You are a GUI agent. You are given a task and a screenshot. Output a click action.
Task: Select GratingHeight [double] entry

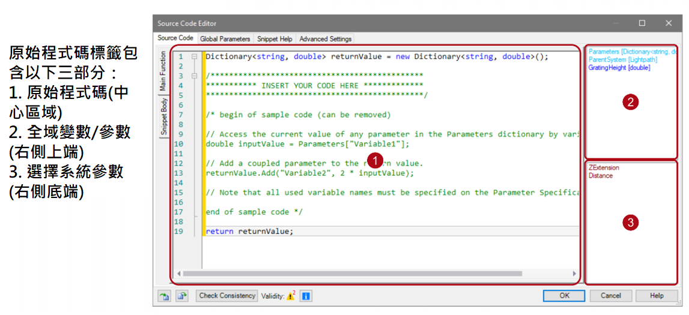click(619, 68)
